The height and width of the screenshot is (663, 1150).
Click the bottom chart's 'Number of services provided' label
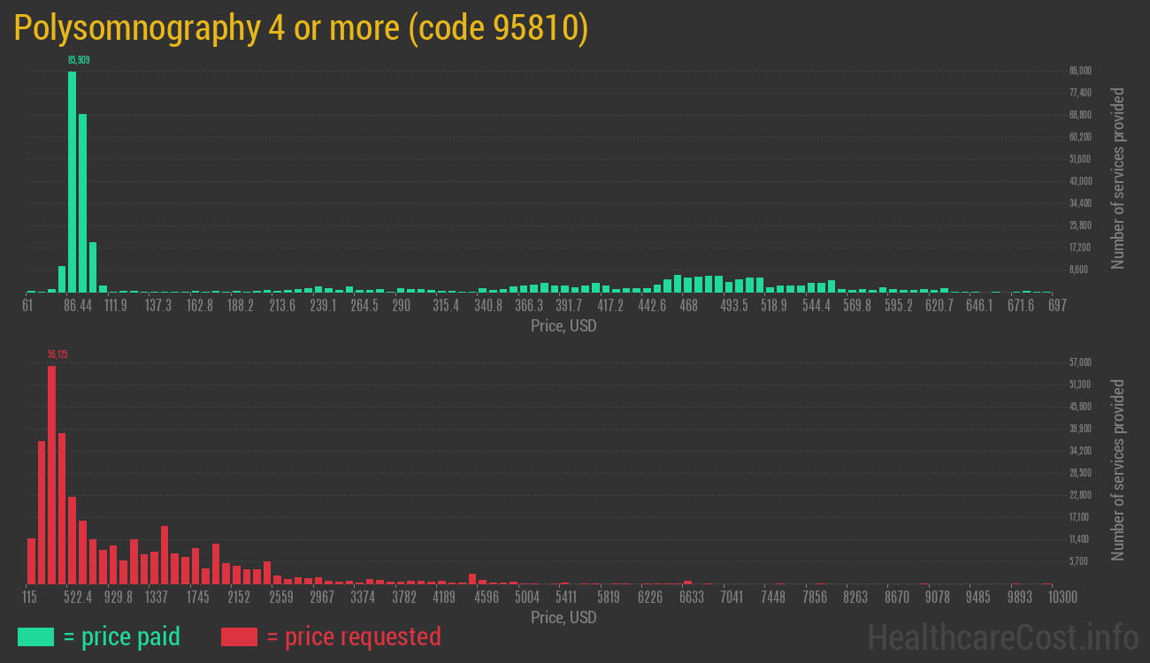point(1118,470)
